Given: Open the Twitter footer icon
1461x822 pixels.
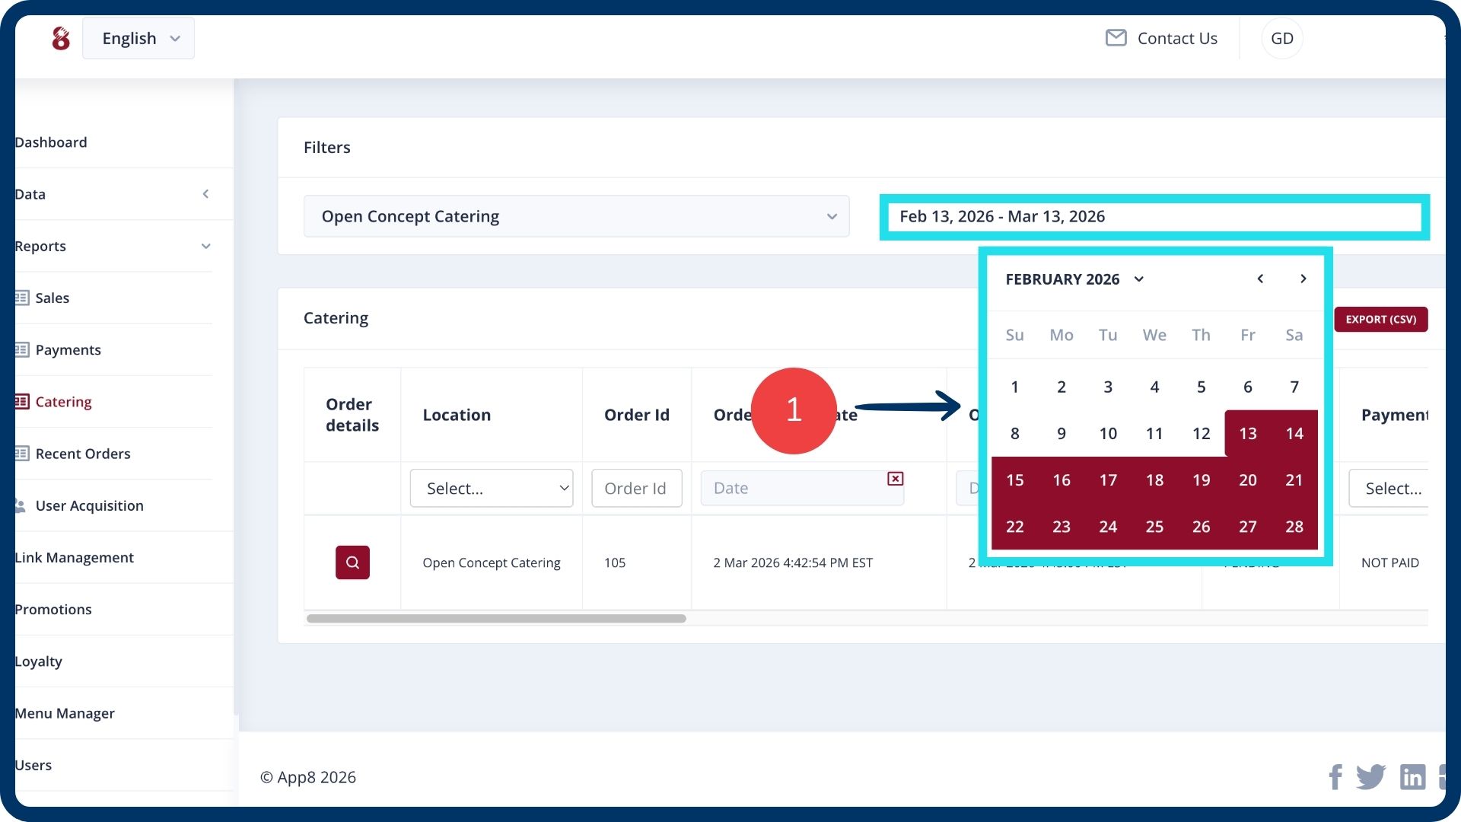Looking at the screenshot, I should click(x=1370, y=777).
